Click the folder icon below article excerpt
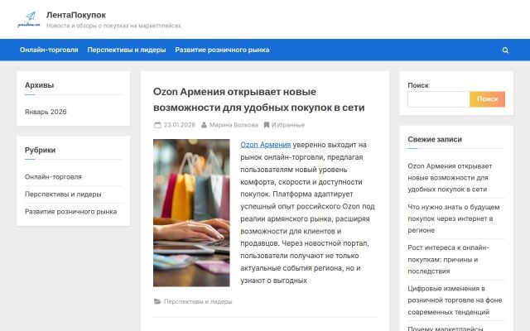 point(157,301)
